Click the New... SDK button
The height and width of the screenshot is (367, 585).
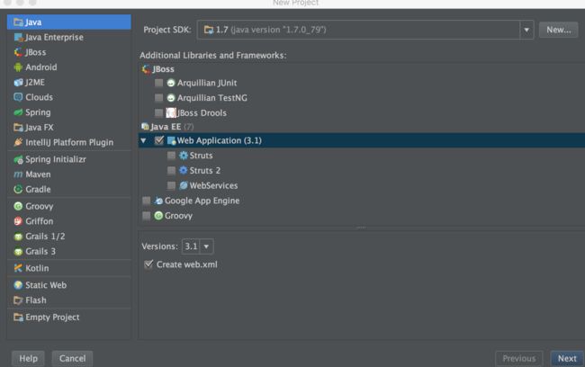pos(559,30)
